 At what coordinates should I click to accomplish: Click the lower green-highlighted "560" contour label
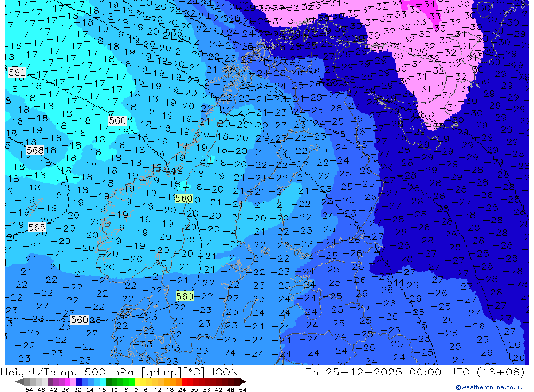tap(185, 296)
